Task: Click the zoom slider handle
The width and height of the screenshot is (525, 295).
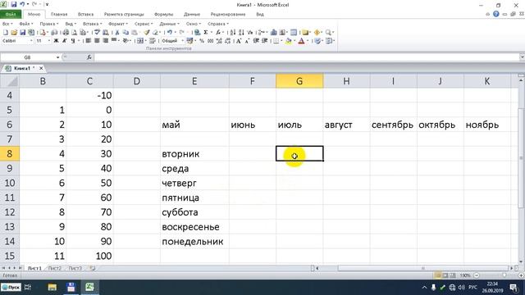Action: click(504, 275)
